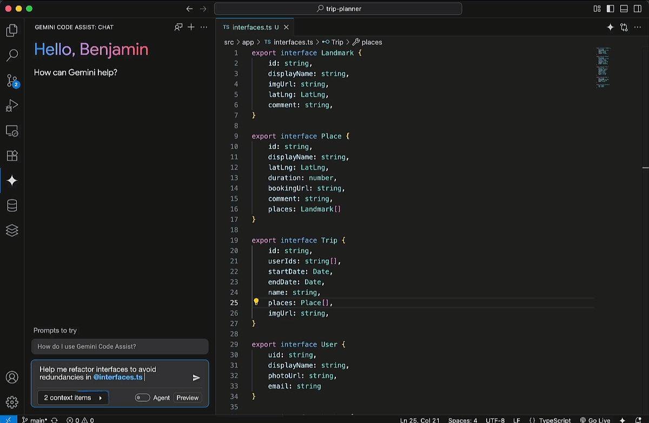Open Source Control view with badge 2

click(12, 80)
